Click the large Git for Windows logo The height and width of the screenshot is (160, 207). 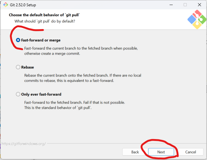coord(197,19)
